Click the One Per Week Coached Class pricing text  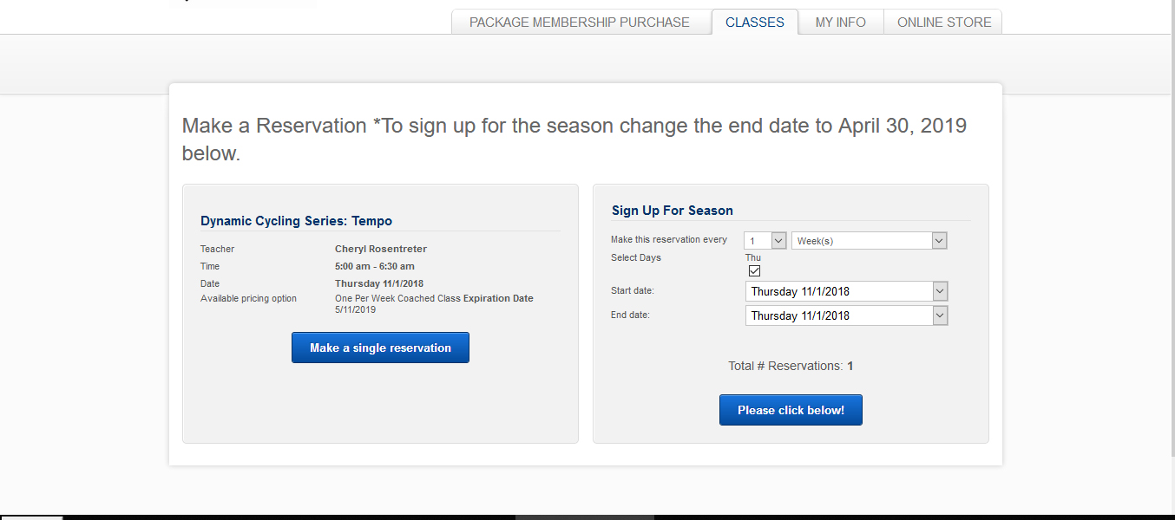(397, 298)
